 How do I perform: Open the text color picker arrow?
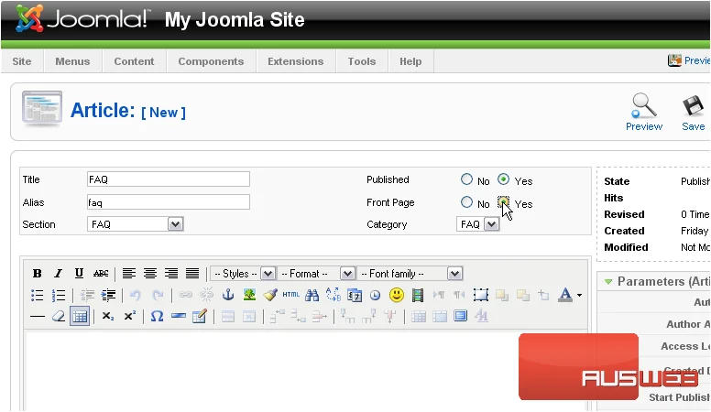[579, 296]
